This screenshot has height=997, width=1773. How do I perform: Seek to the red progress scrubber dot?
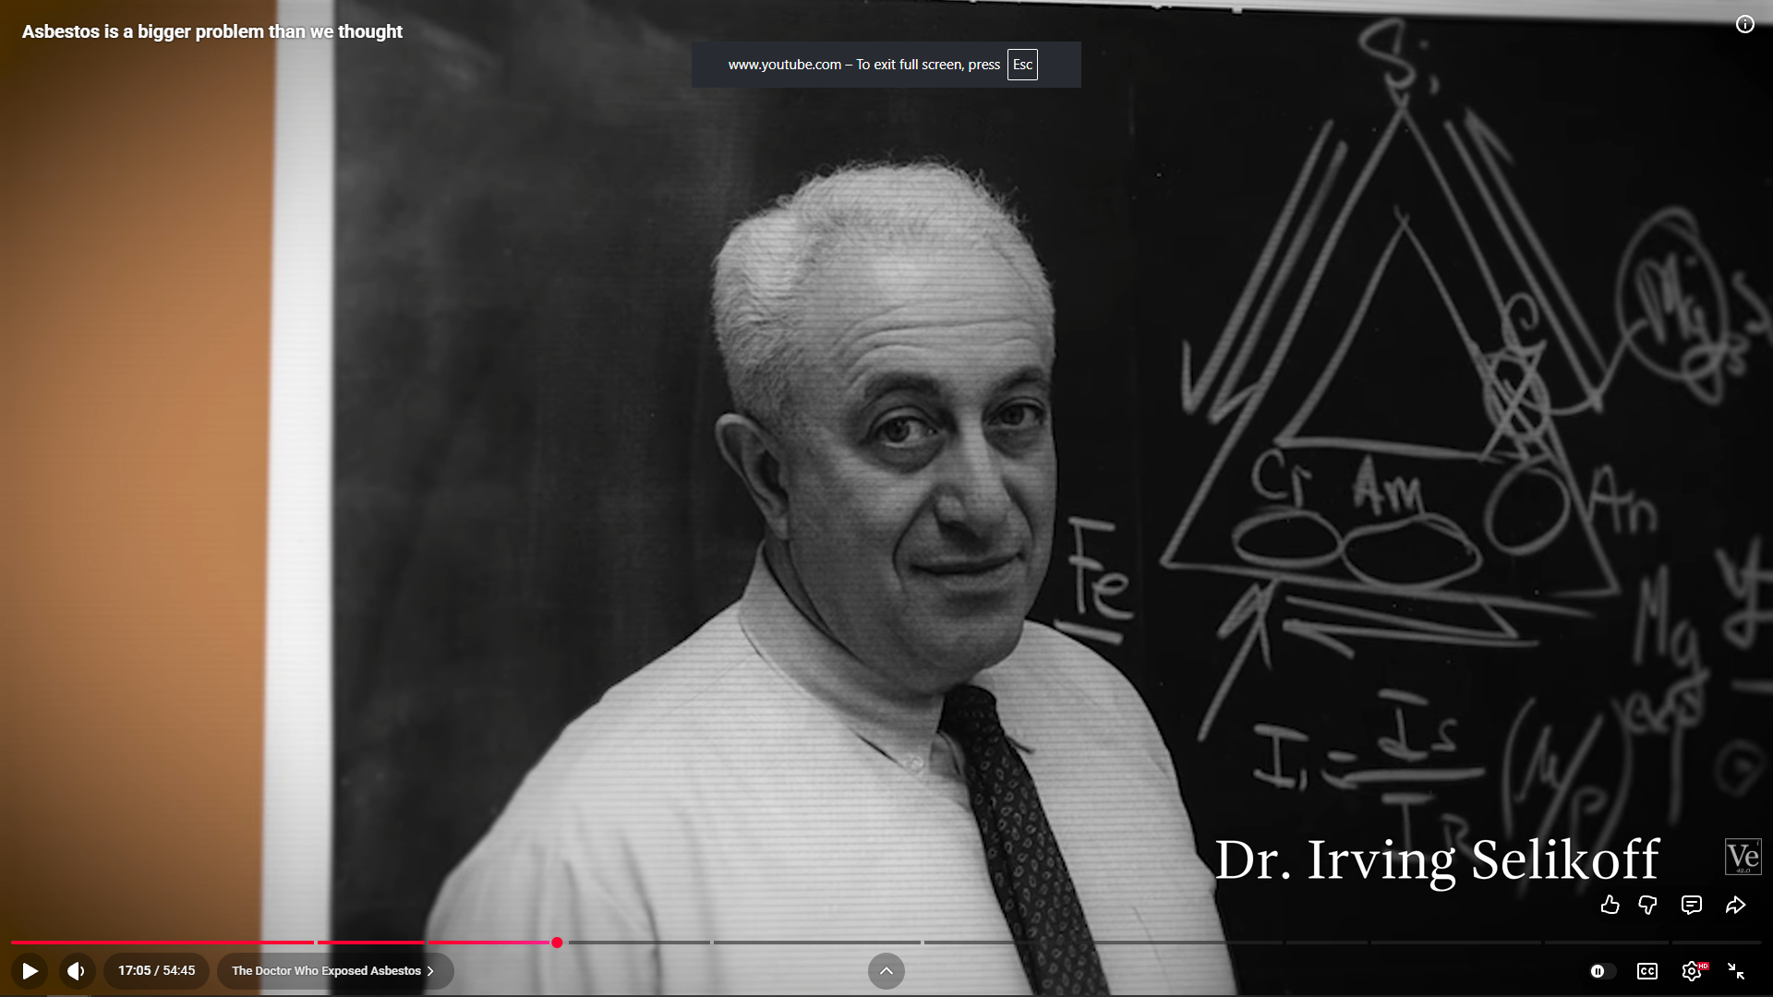[x=557, y=943]
